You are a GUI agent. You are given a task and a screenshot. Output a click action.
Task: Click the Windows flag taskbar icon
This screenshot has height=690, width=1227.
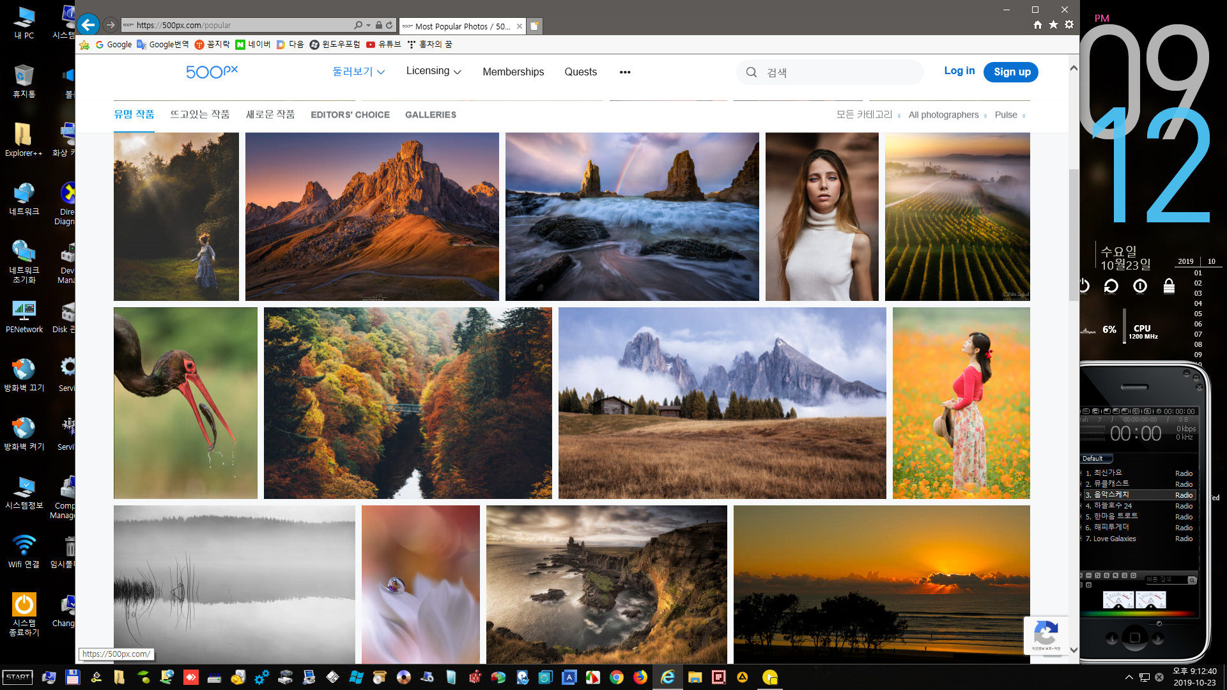pos(356,677)
